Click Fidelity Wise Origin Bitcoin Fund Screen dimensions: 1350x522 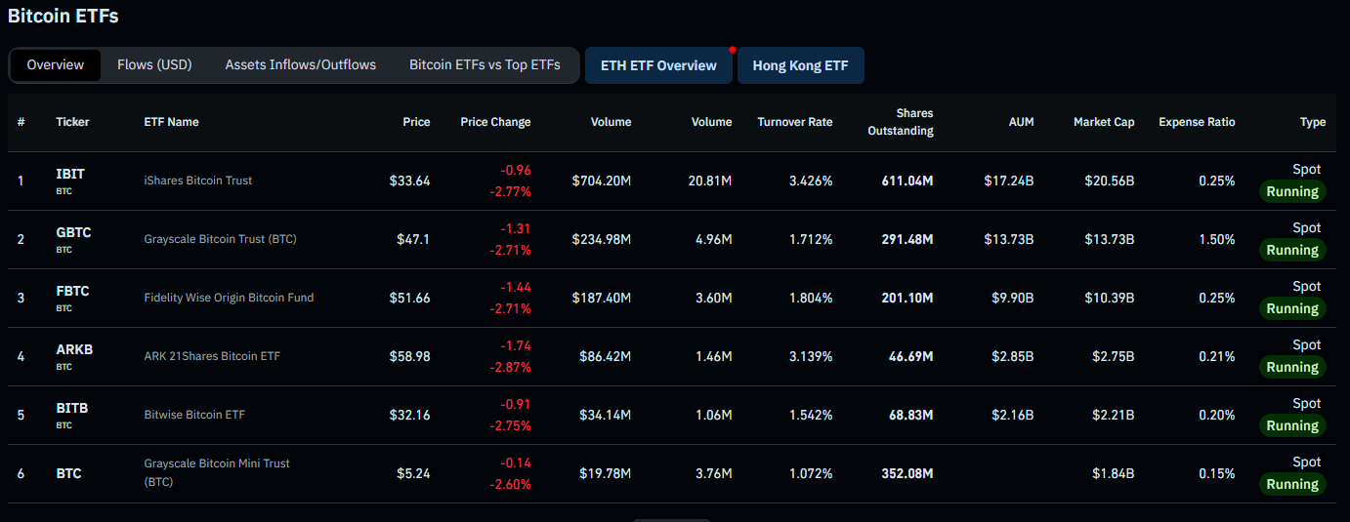pyautogui.click(x=229, y=298)
